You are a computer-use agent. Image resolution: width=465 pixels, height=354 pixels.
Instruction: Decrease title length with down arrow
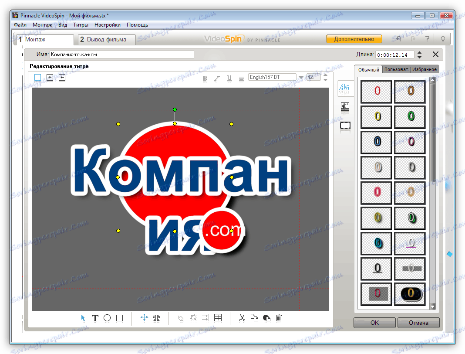419,57
